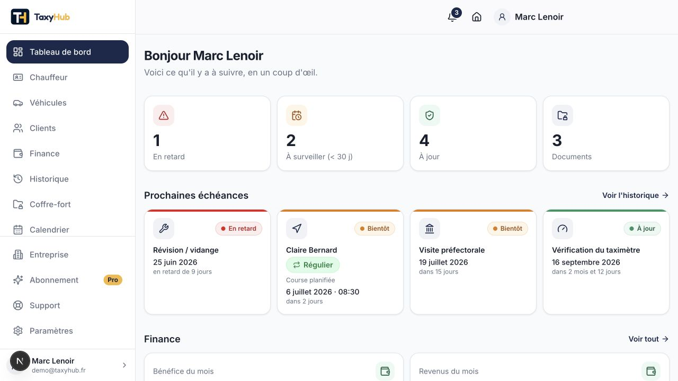Click the gear icon beside Paramètres
Image resolution: width=678 pixels, height=381 pixels.
tap(18, 331)
